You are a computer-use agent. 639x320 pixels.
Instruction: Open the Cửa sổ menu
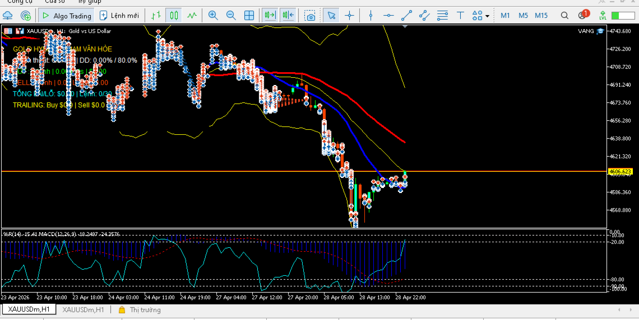(x=54, y=2)
